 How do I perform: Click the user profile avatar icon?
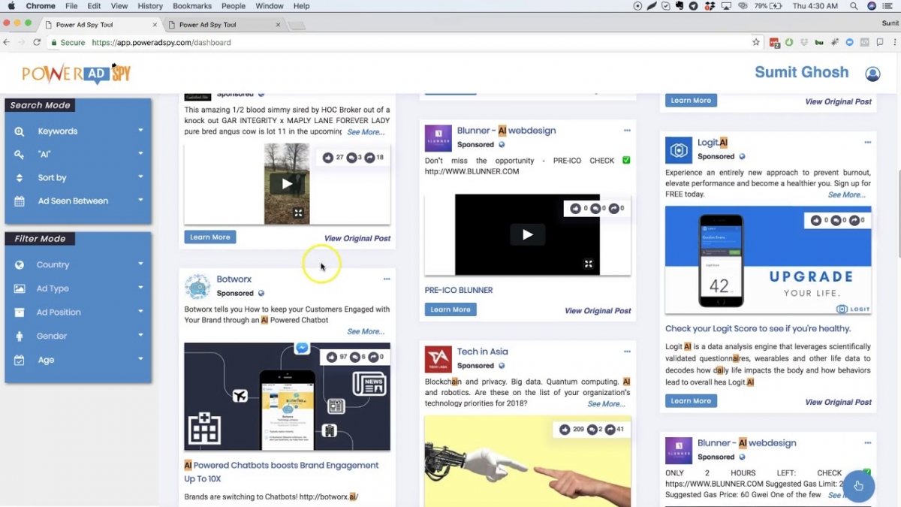tap(872, 74)
